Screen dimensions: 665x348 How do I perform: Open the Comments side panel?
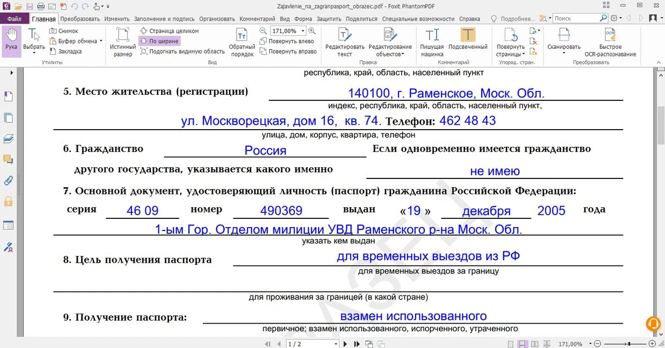click(x=8, y=160)
